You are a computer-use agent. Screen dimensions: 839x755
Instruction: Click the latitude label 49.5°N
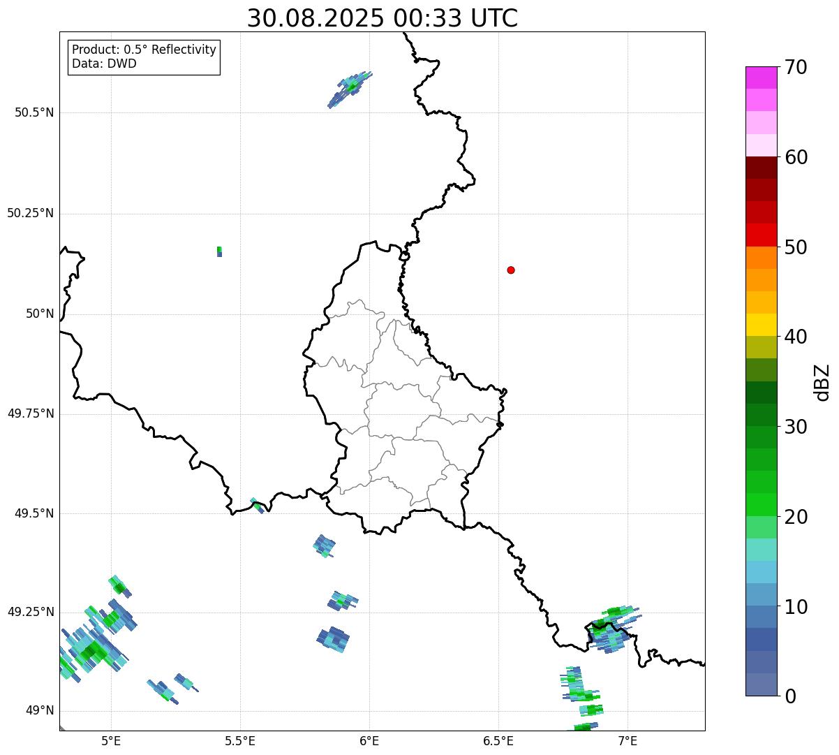coord(34,513)
